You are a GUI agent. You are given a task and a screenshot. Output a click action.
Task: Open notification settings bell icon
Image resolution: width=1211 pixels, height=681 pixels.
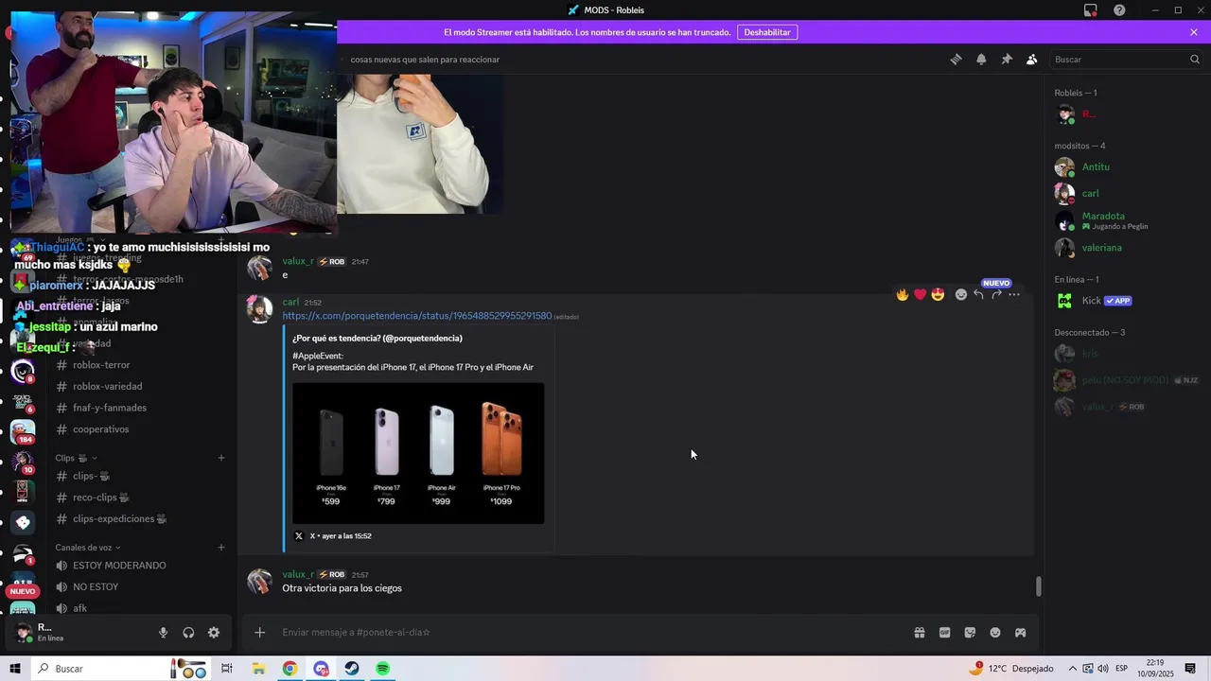click(981, 60)
